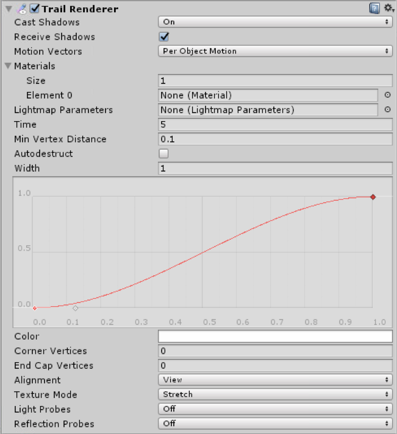The height and width of the screenshot is (434, 397).
Task: Open the Motion Vectors dropdown
Action: click(275, 51)
